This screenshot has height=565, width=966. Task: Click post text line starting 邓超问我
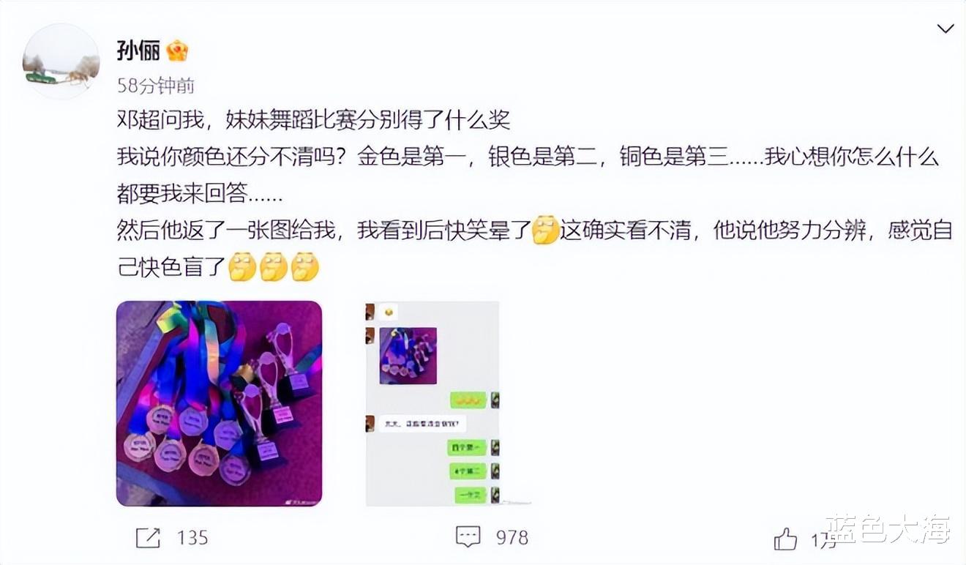click(313, 119)
